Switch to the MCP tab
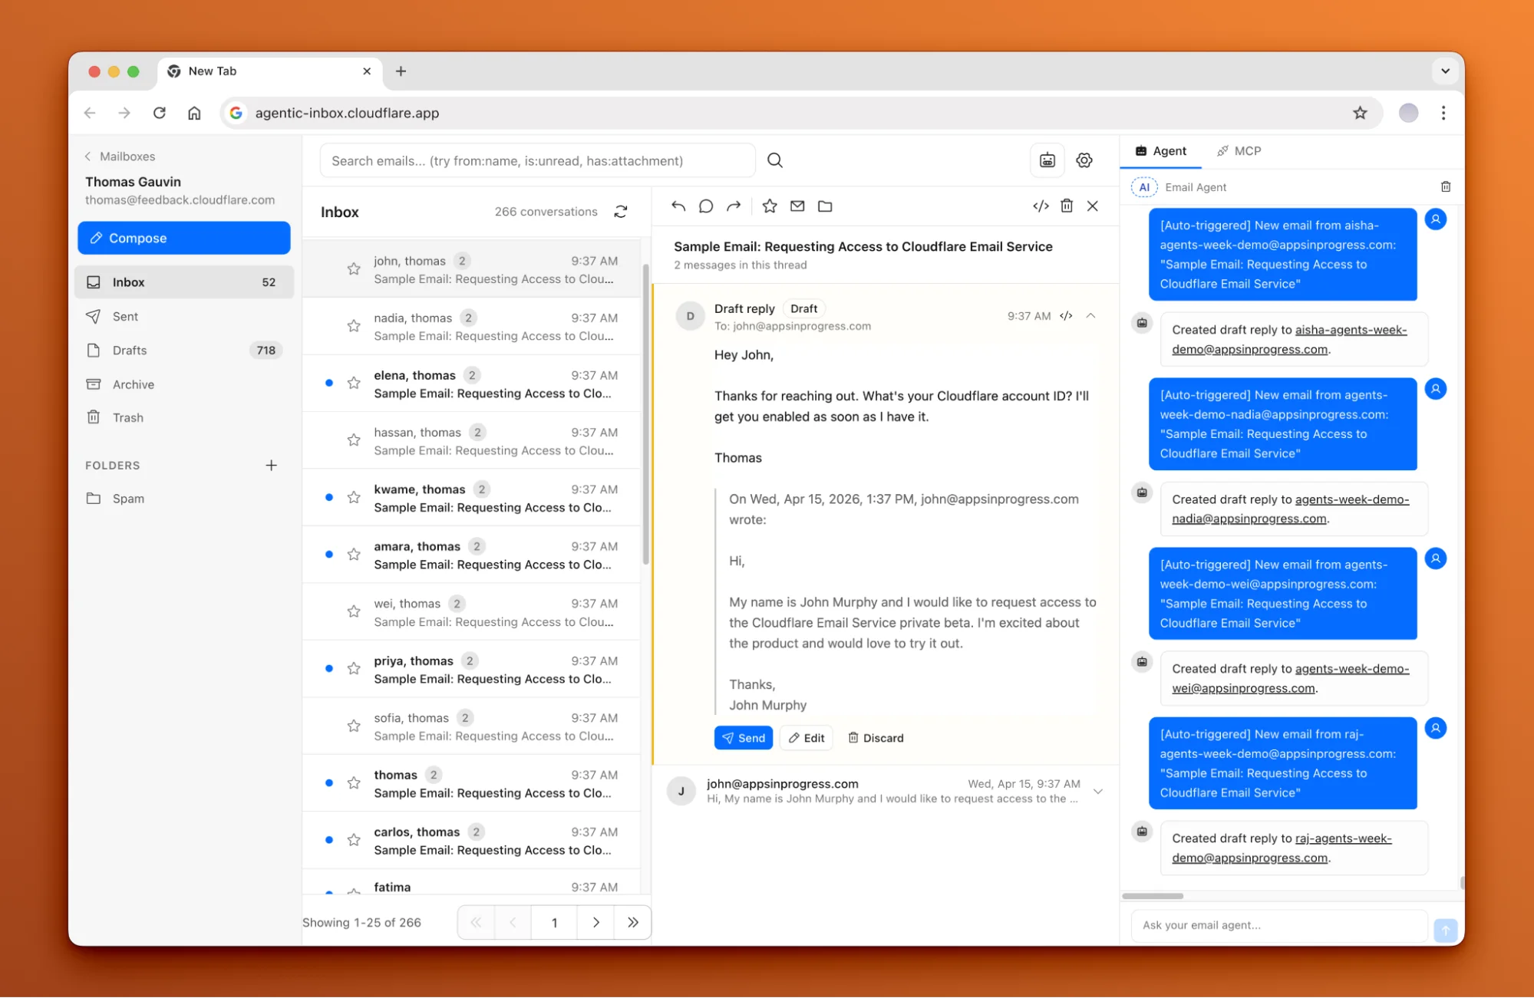 click(x=1239, y=150)
